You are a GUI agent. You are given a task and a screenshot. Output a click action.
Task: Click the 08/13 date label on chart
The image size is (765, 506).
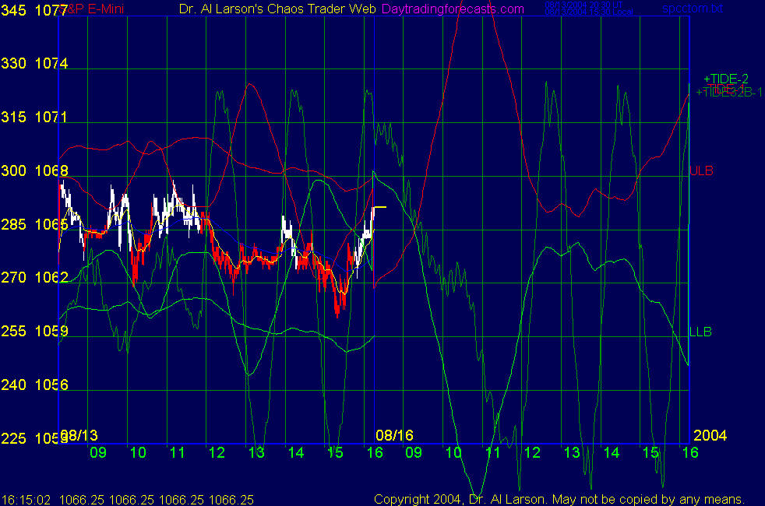coord(79,435)
